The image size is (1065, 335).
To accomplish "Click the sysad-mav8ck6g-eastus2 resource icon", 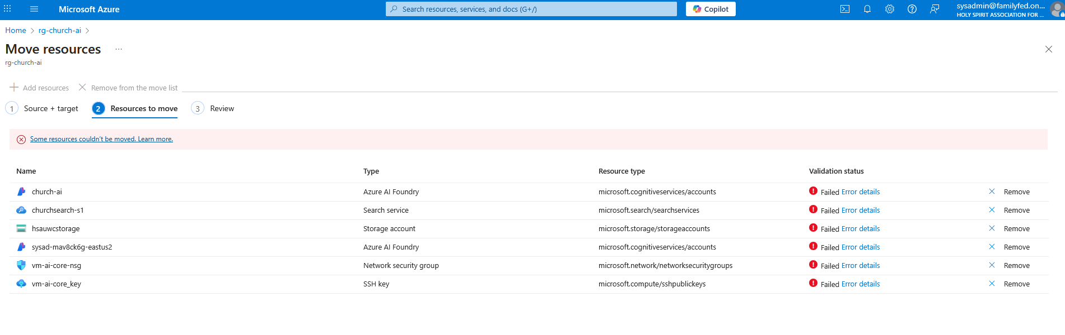I will tap(21, 247).
